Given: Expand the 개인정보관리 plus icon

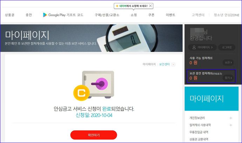Looking at the screenshot, I should click(231, 118).
